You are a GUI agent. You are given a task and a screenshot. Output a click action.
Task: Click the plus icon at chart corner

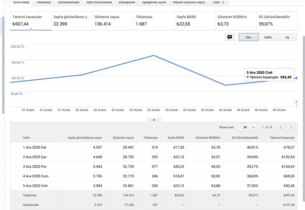(x=296, y=102)
